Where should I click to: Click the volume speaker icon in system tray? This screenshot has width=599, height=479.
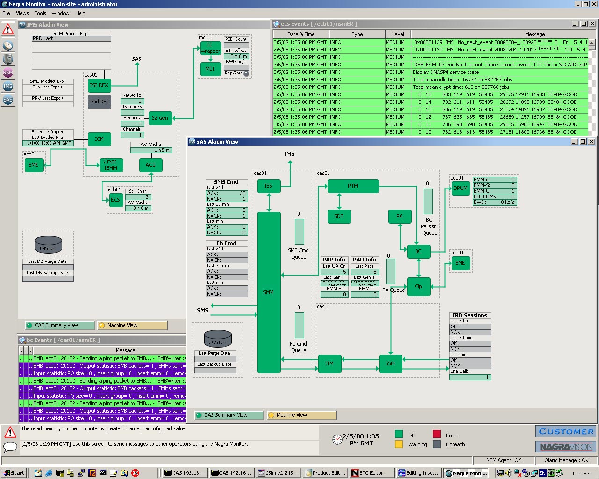point(509,473)
